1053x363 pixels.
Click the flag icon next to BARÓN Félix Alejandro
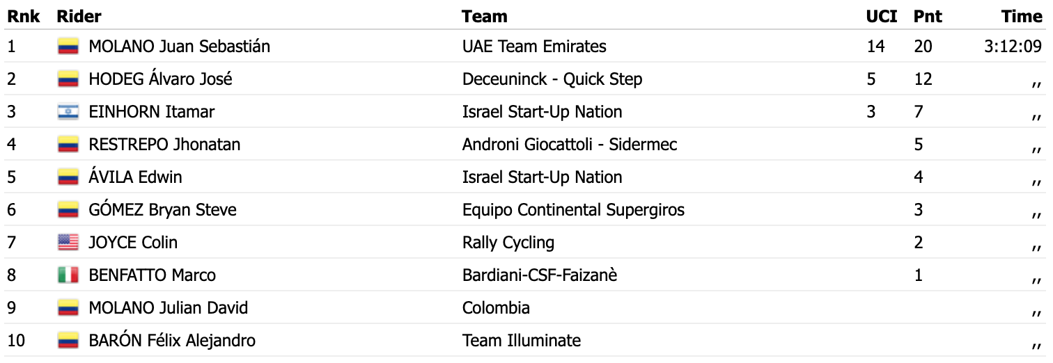pos(68,341)
